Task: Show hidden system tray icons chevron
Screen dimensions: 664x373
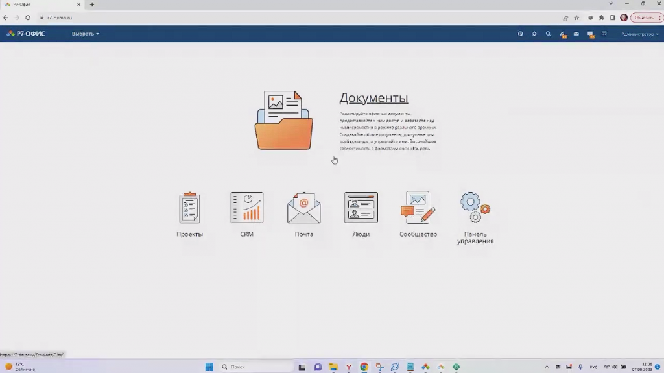Action: coord(547,367)
